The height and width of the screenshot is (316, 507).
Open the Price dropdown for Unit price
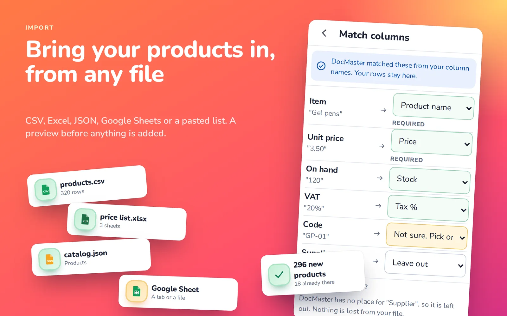[x=432, y=143]
